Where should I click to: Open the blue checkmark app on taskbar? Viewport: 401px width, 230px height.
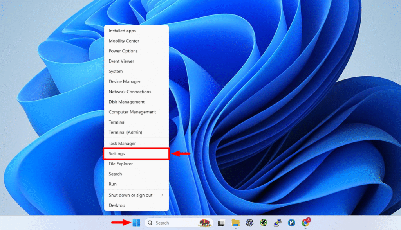point(291,223)
